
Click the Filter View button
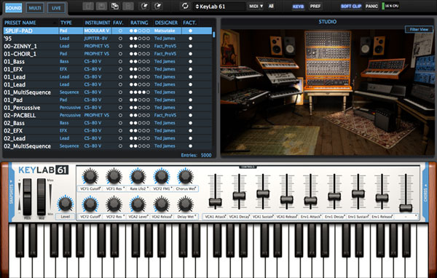[x=419, y=29]
